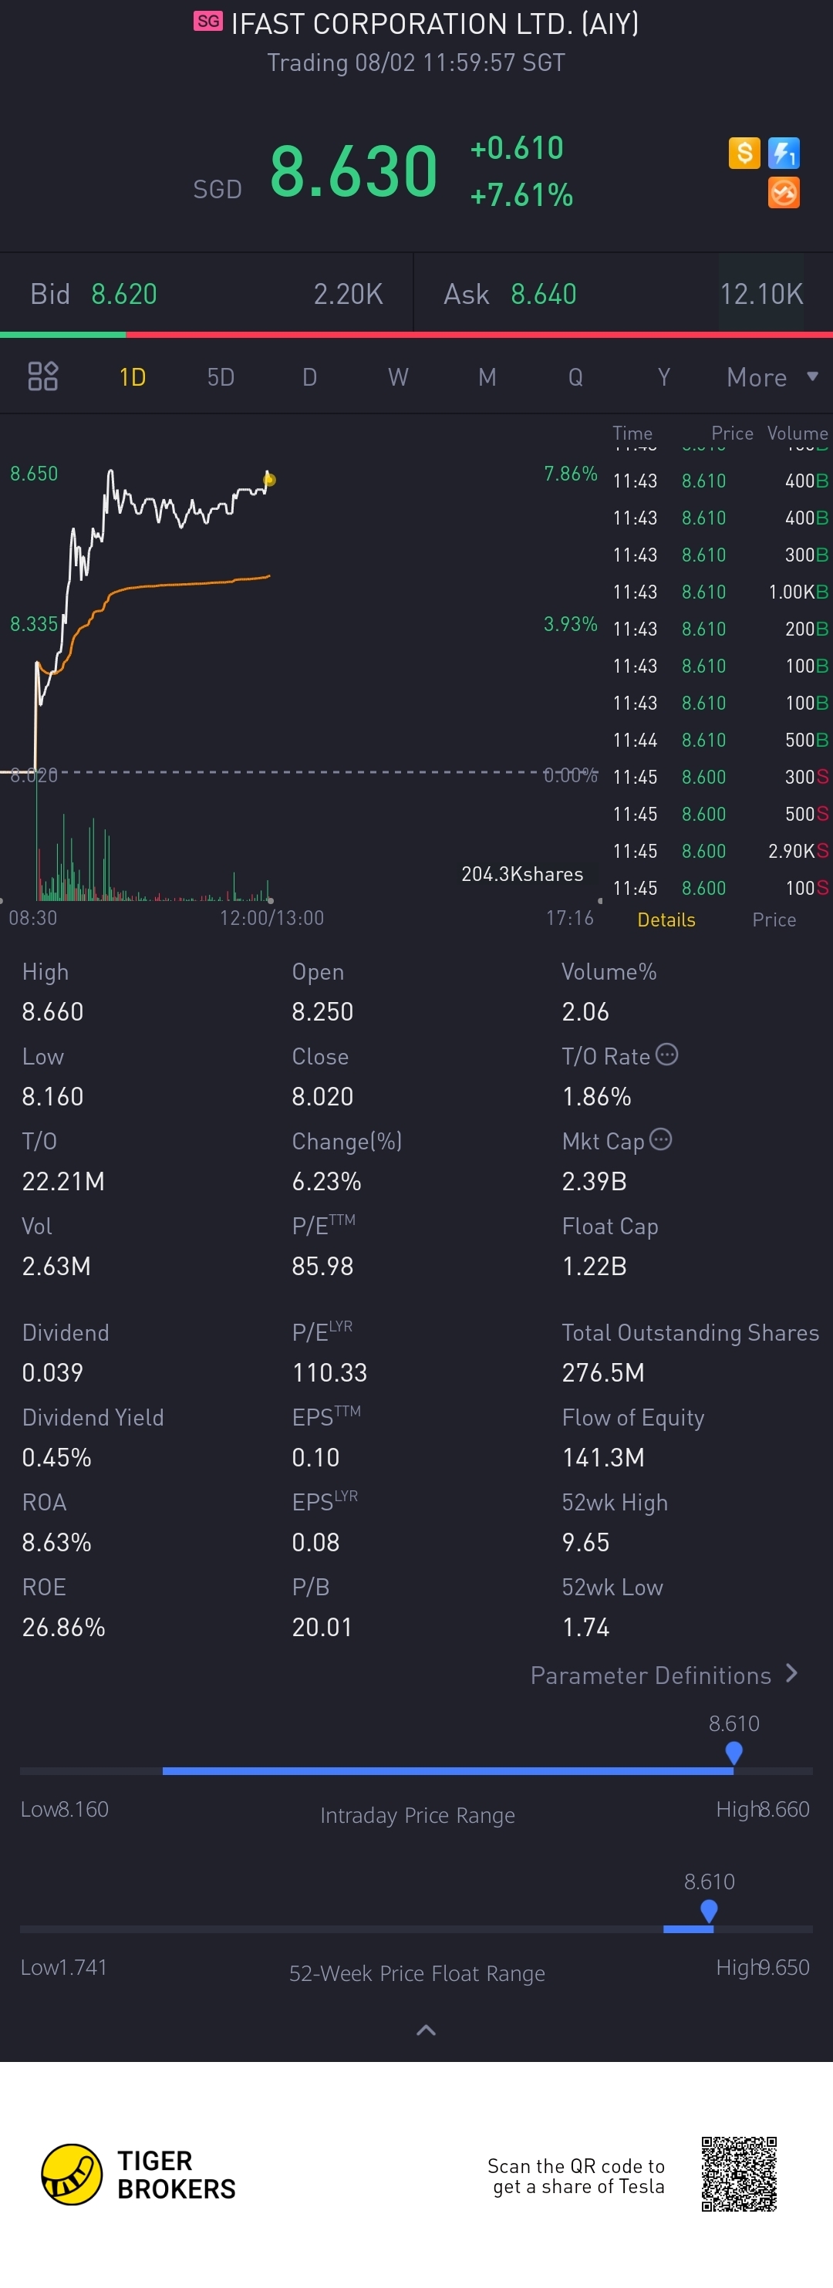Tap the 52wk Low value 1.74
This screenshot has height=2288, width=833.
pos(585,1627)
